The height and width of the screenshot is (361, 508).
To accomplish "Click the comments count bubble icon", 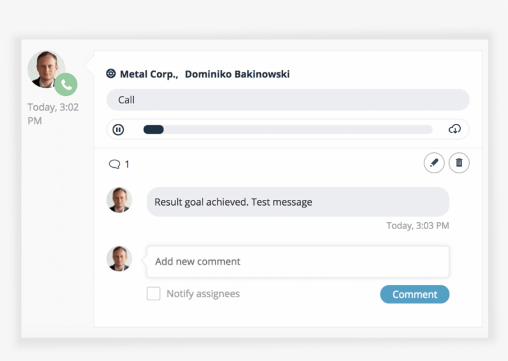I will [115, 164].
